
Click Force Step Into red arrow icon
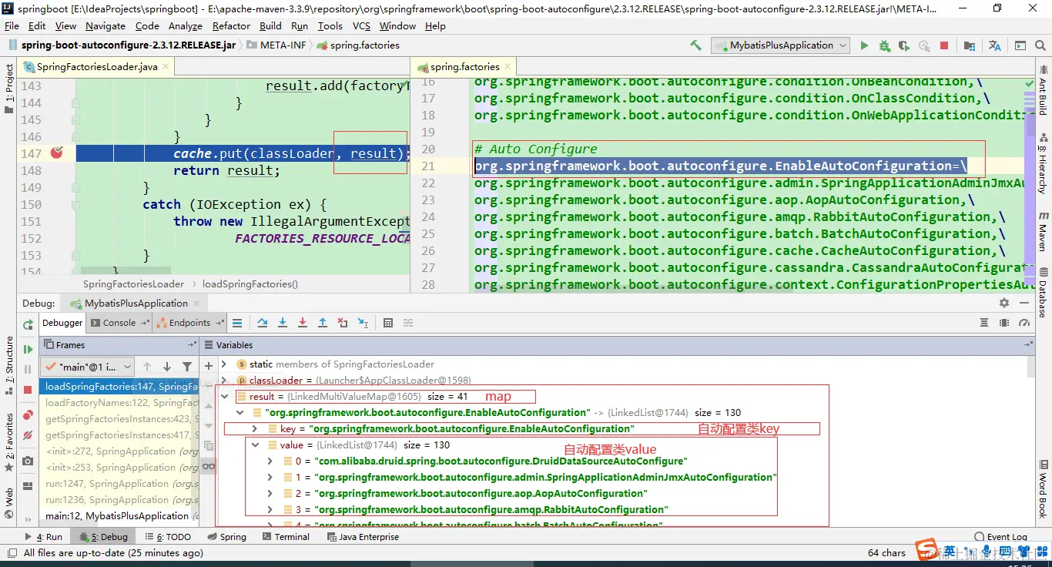point(303,323)
